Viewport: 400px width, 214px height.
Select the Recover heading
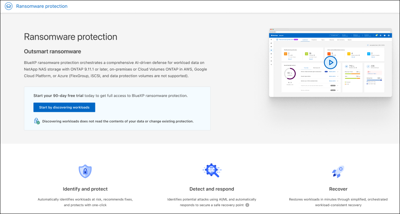click(338, 189)
